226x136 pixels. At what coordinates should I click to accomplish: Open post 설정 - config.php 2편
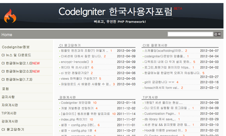point(78,125)
